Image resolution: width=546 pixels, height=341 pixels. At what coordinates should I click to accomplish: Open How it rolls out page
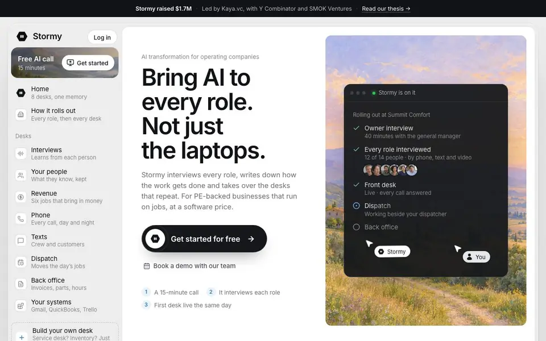[65, 114]
